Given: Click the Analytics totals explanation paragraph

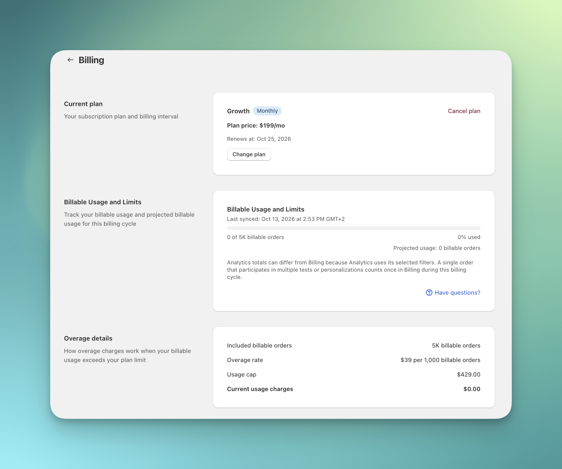Looking at the screenshot, I should point(350,270).
